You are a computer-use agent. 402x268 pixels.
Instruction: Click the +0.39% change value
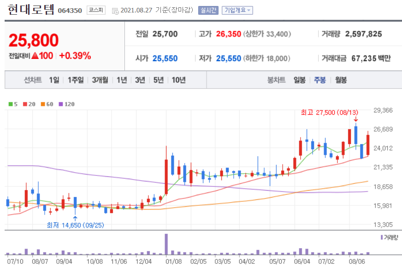click(75, 56)
